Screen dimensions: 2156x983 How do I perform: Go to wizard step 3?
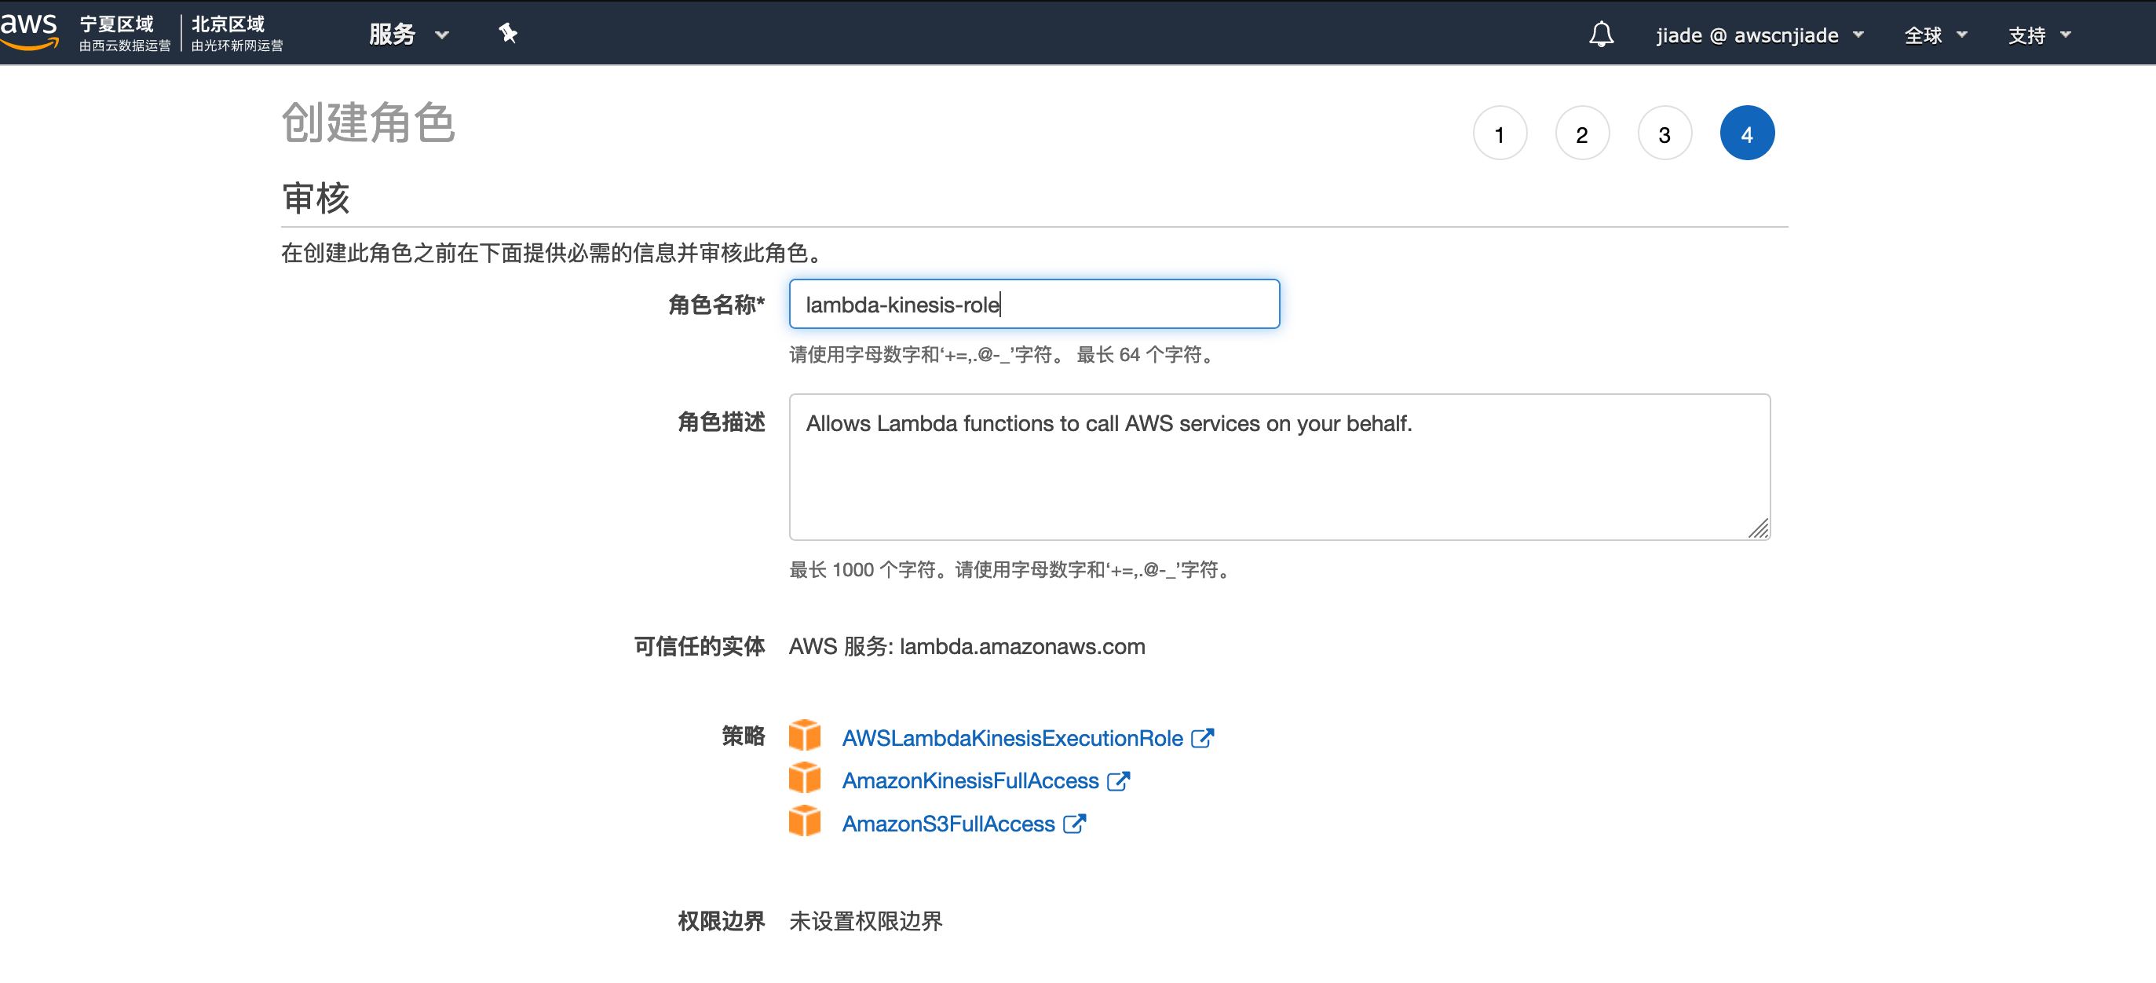[x=1664, y=134]
